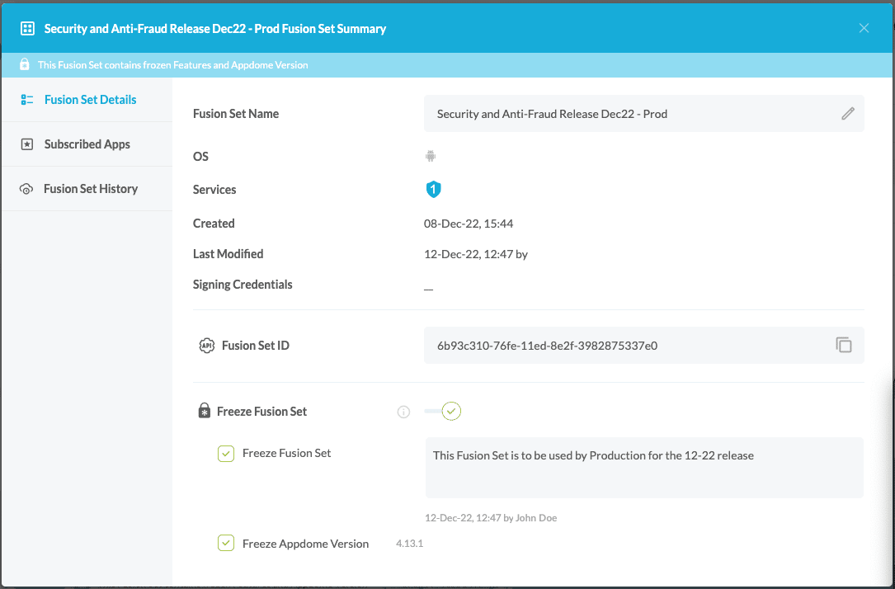The width and height of the screenshot is (895, 589).
Task: Switch to the Subscribed Apps tab
Action: [87, 144]
